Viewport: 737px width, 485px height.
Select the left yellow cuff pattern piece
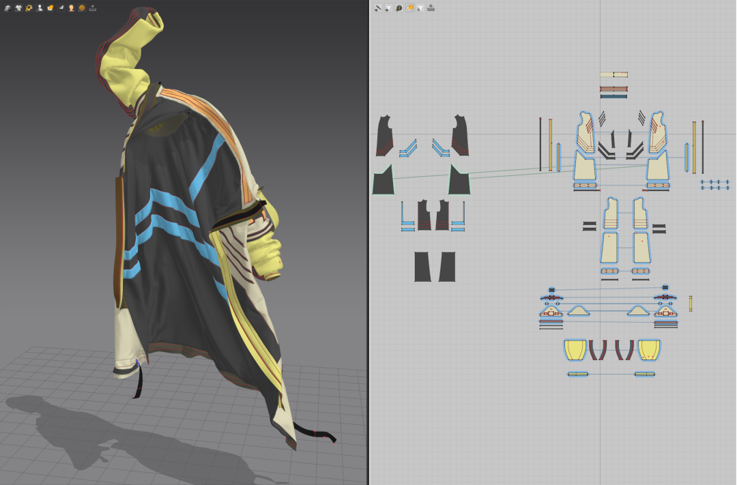(575, 350)
